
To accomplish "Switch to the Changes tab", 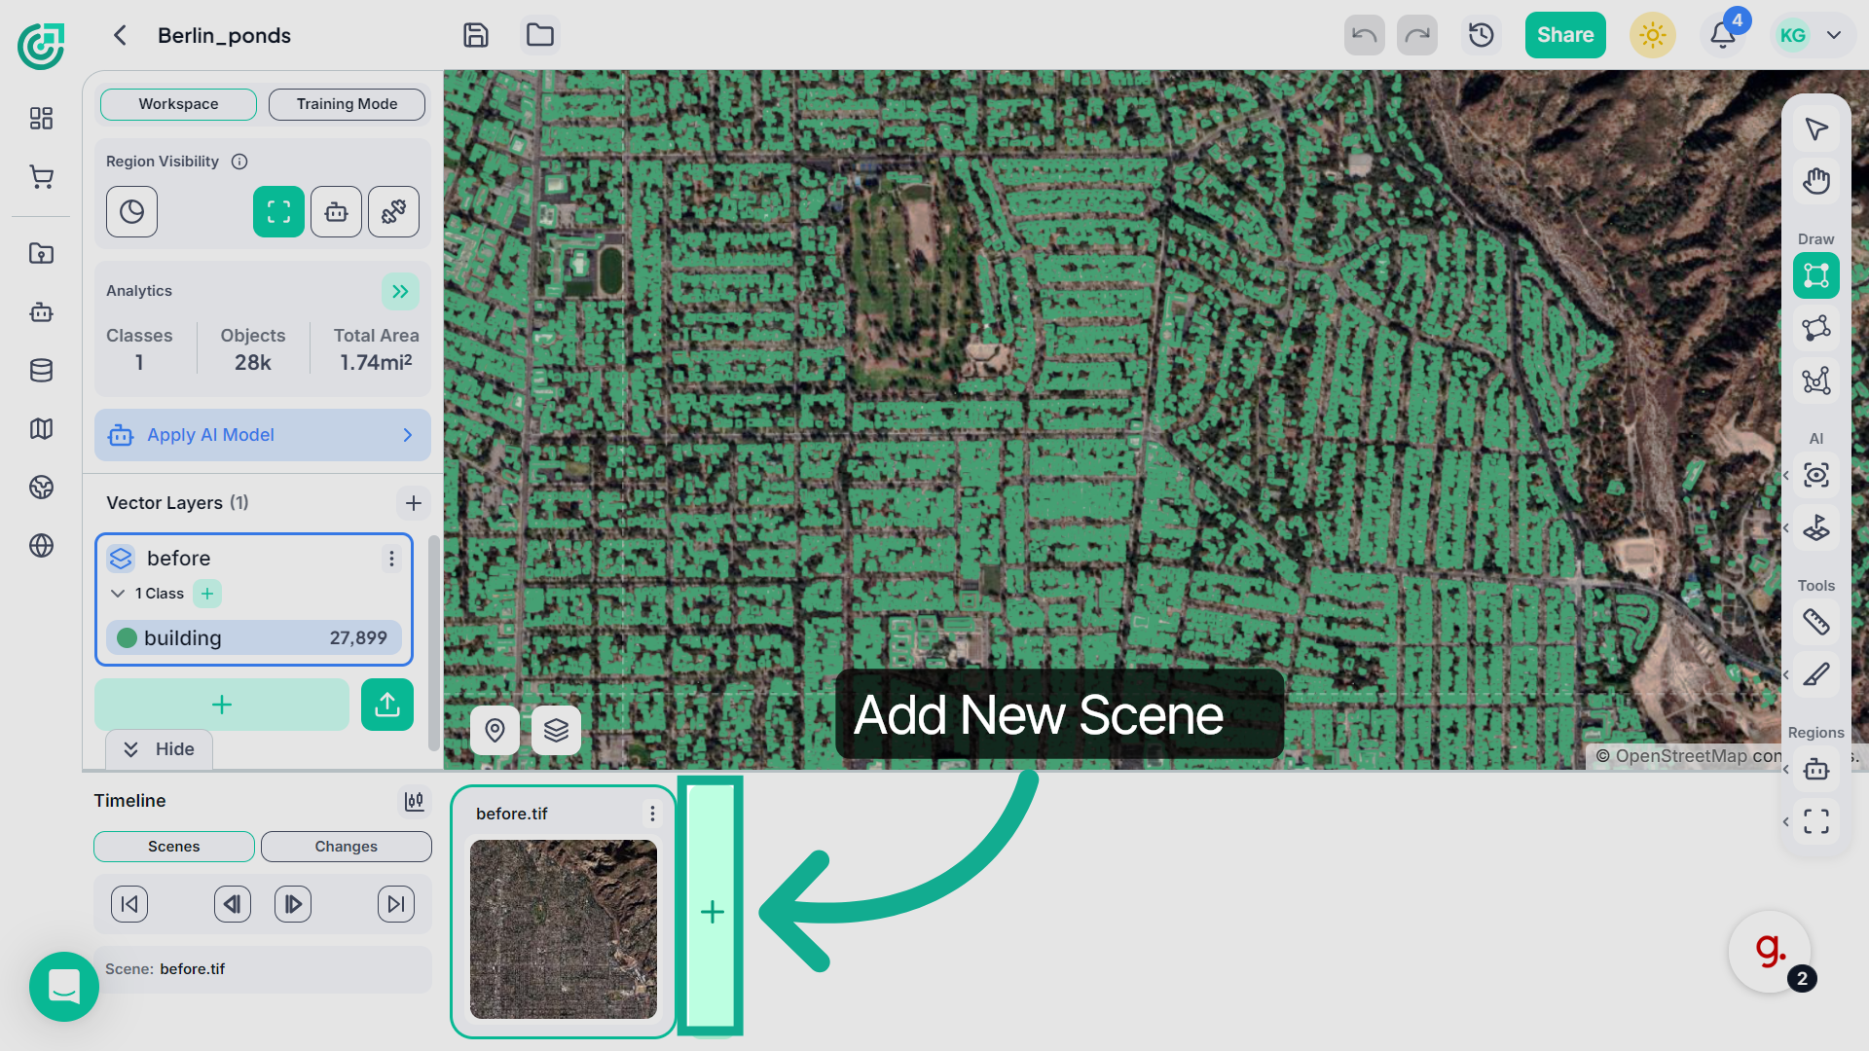I will pyautogui.click(x=347, y=847).
